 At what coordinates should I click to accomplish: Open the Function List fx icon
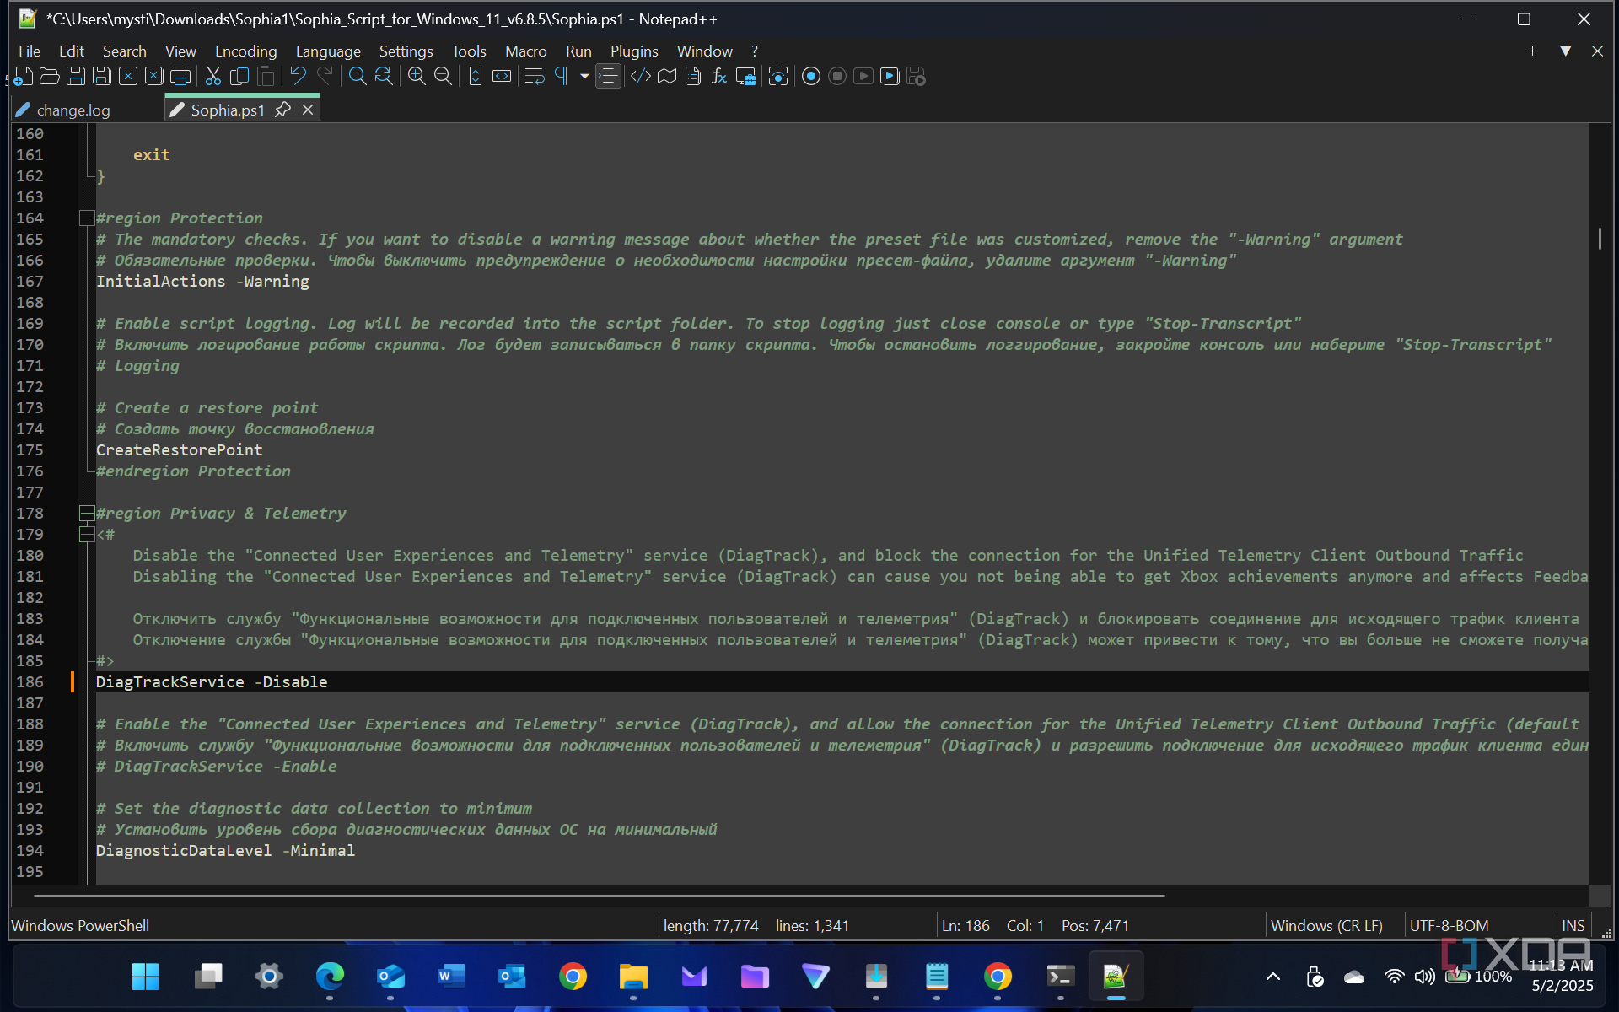[719, 77]
